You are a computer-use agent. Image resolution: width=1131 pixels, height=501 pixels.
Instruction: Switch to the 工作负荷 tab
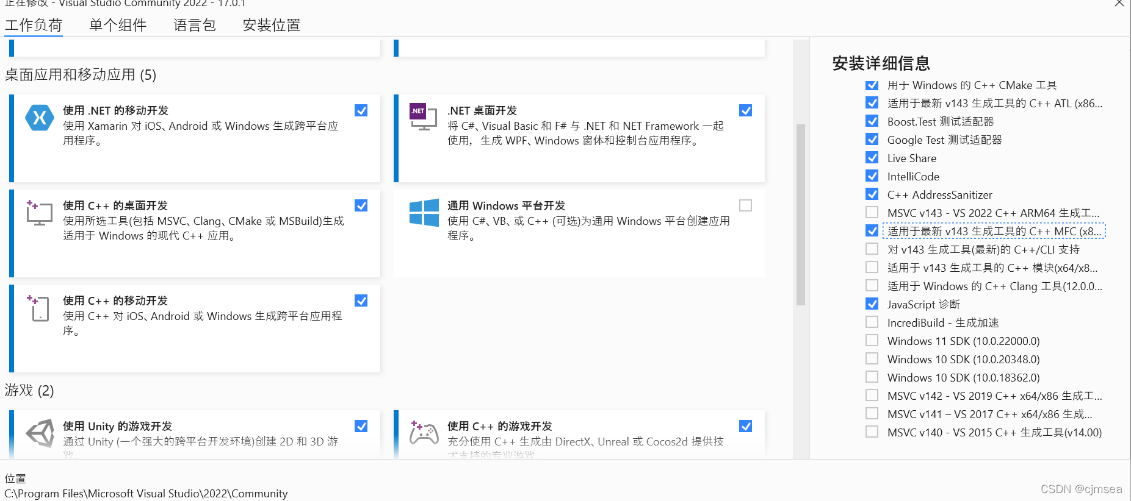(34, 25)
